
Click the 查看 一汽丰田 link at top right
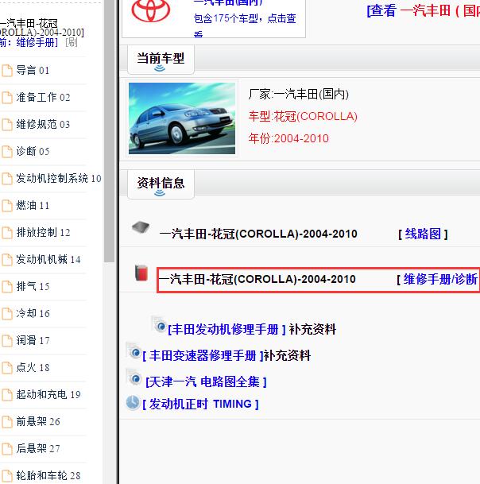[x=423, y=11]
